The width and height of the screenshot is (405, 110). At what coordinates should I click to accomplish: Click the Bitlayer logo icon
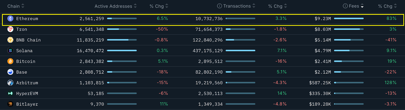point(10,104)
